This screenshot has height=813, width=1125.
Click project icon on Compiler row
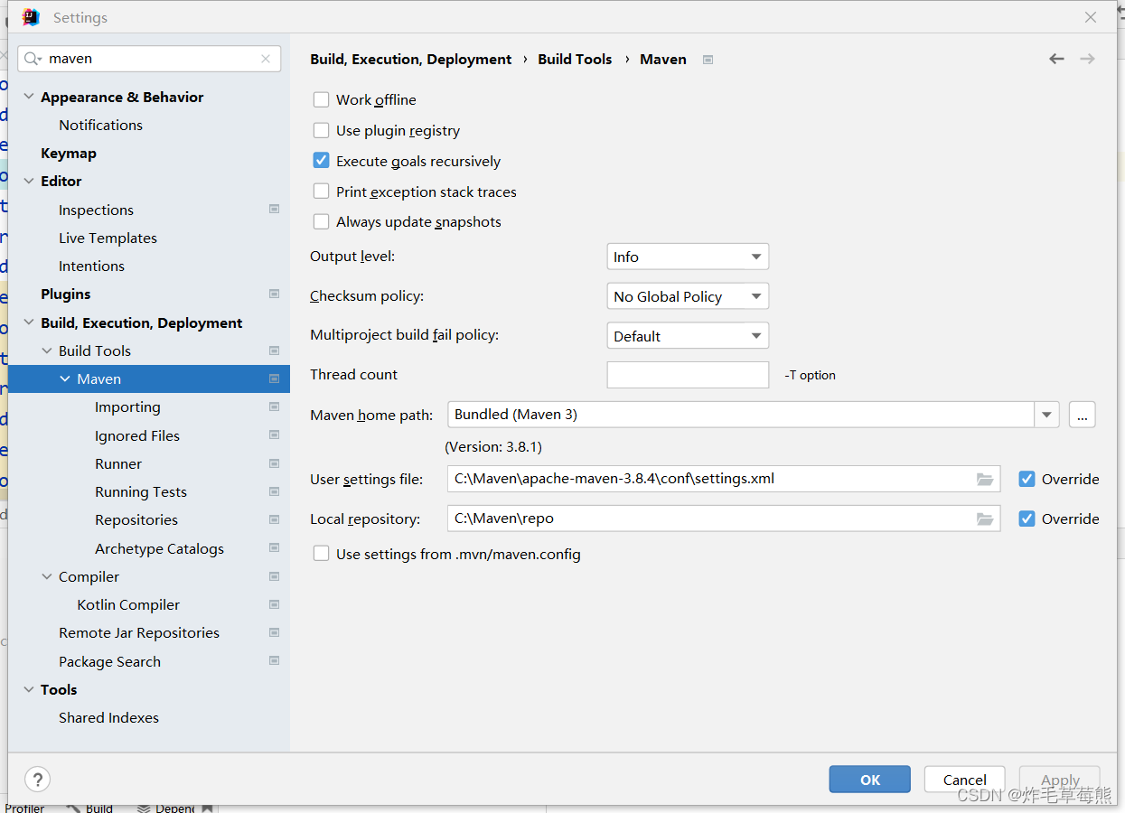click(274, 576)
